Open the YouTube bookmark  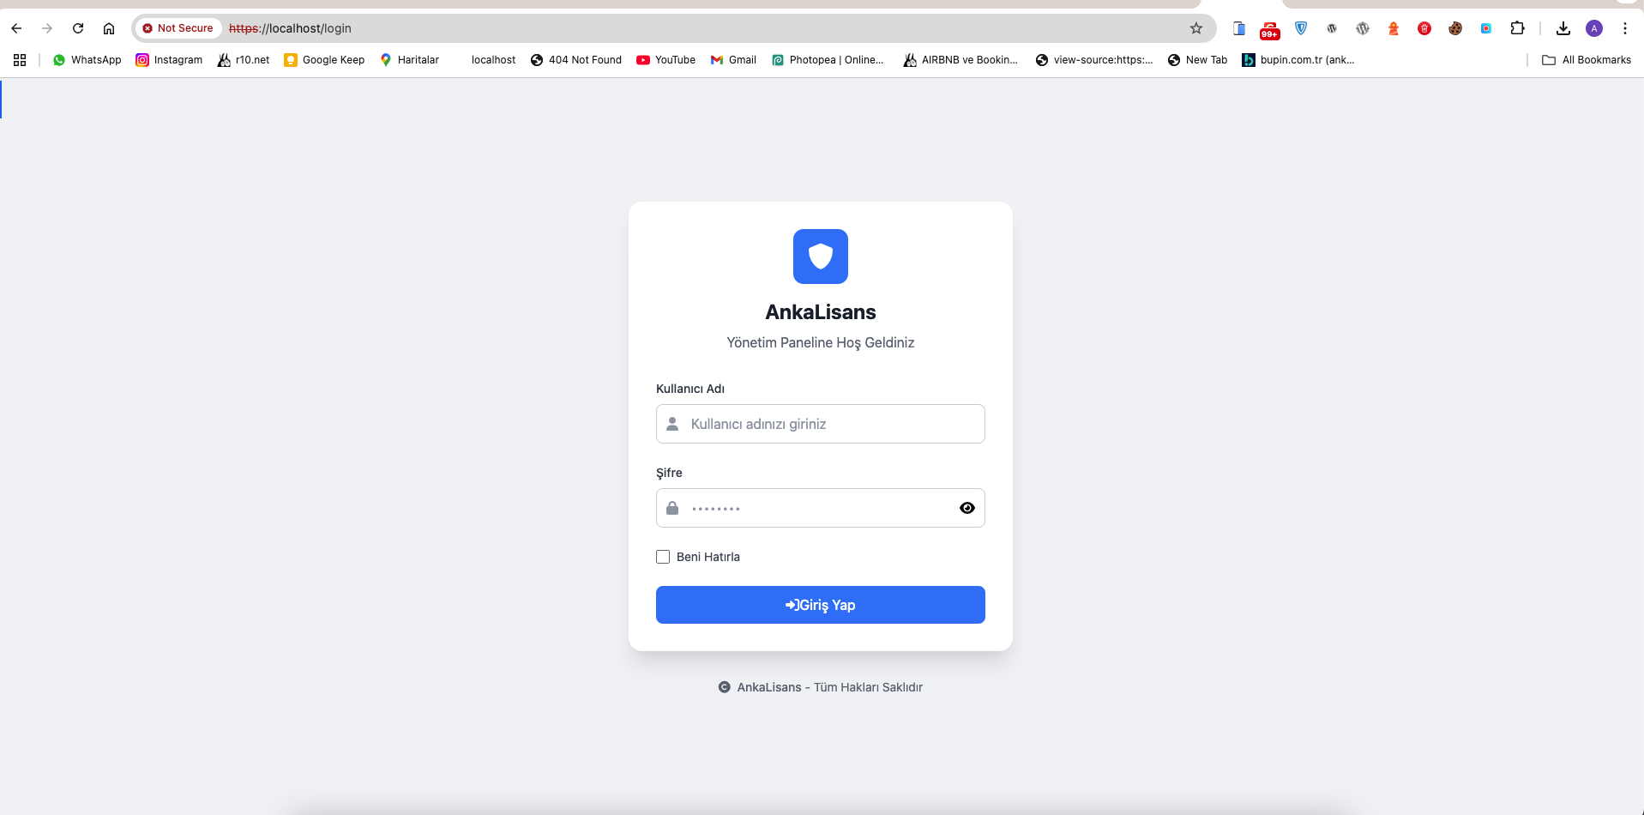(665, 60)
